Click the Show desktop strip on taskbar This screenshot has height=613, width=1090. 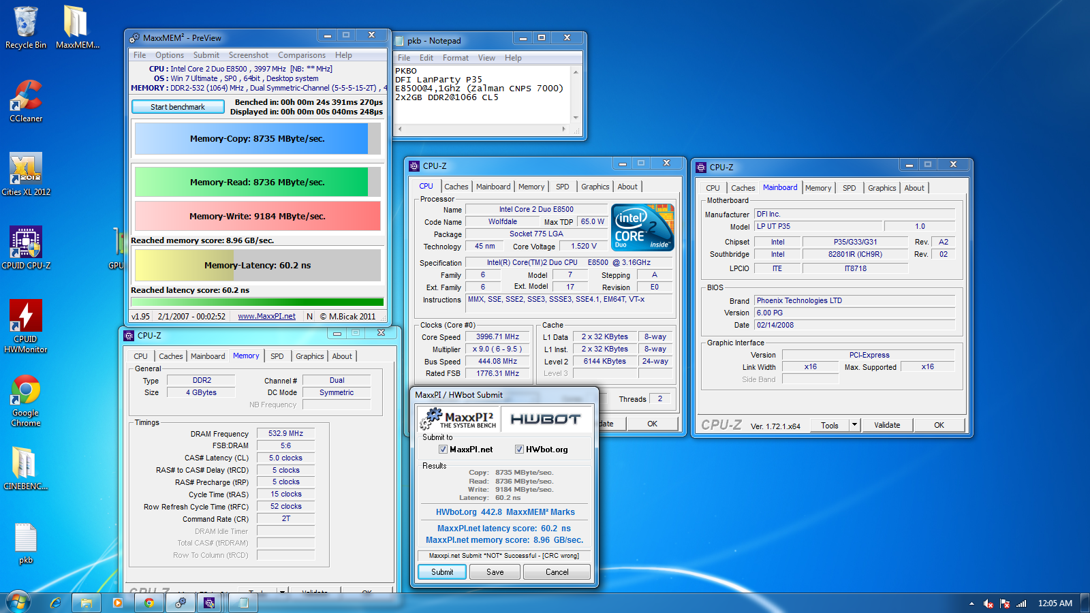(1085, 603)
